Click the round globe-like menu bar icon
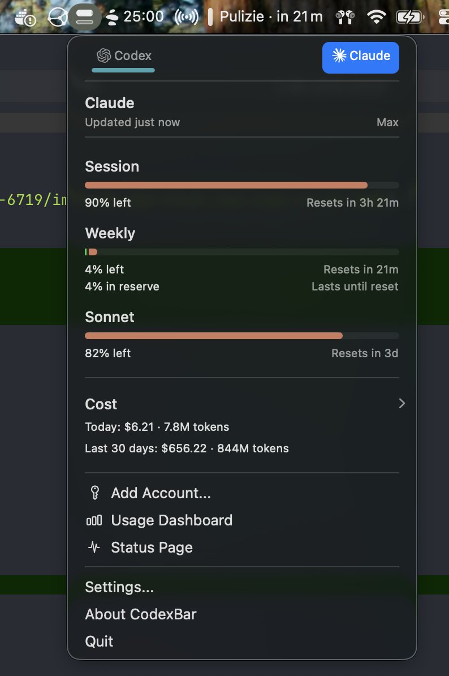This screenshot has height=676, width=449. click(57, 17)
